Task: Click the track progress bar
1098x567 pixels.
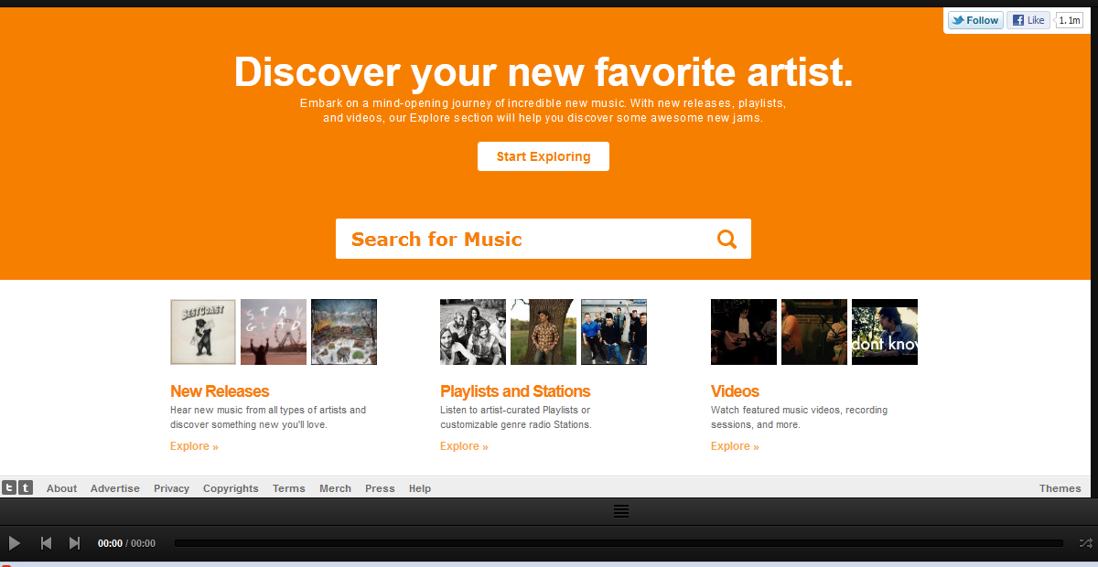Action: [619, 543]
